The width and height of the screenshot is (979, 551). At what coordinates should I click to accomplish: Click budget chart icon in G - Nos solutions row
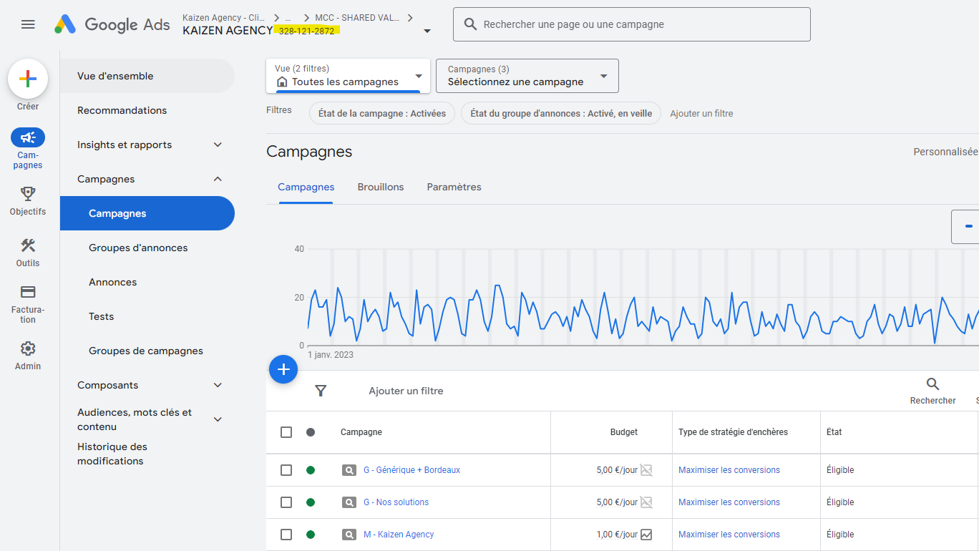646,502
